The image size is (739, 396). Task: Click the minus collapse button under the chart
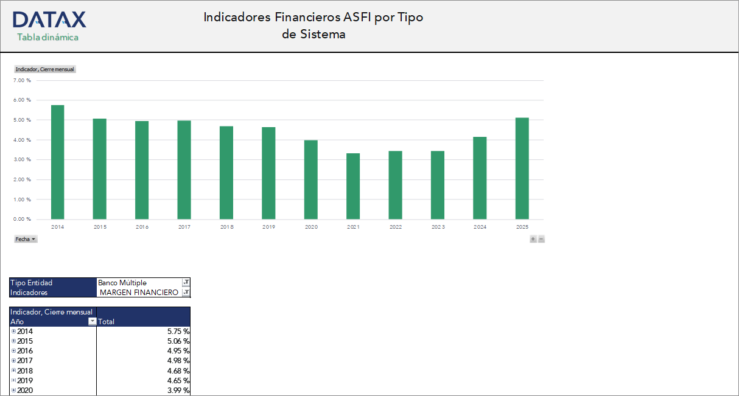[541, 239]
